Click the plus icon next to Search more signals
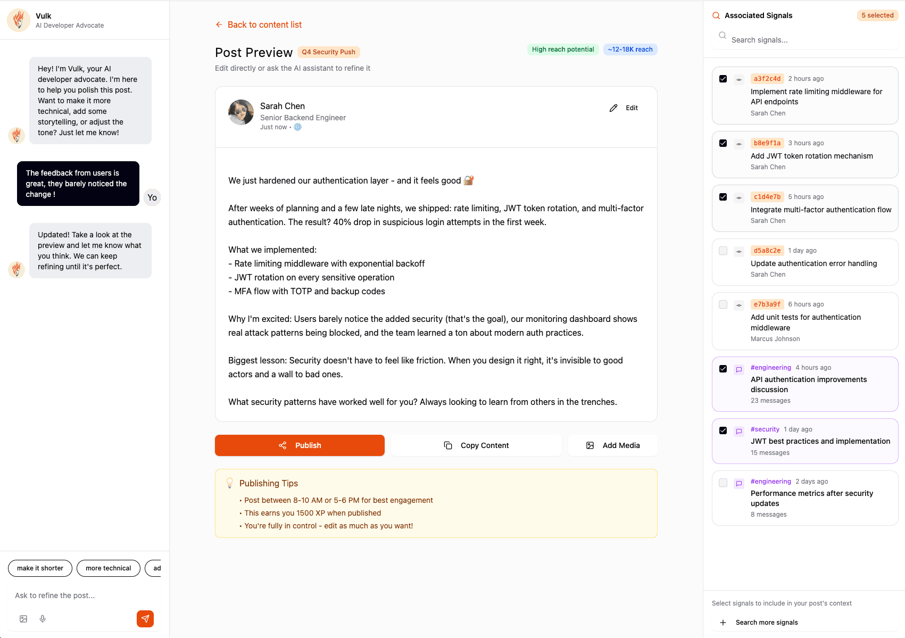Viewport: 905px width, 638px height. [723, 622]
